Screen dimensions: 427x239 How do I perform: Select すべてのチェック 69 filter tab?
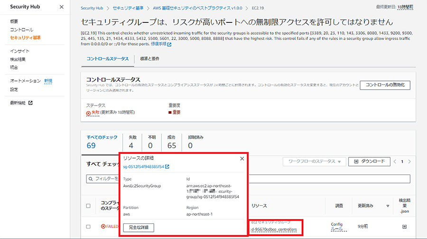click(102, 142)
